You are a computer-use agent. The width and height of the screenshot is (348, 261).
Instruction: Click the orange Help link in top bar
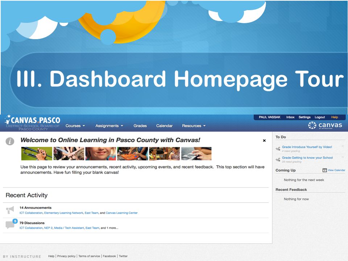point(335,117)
